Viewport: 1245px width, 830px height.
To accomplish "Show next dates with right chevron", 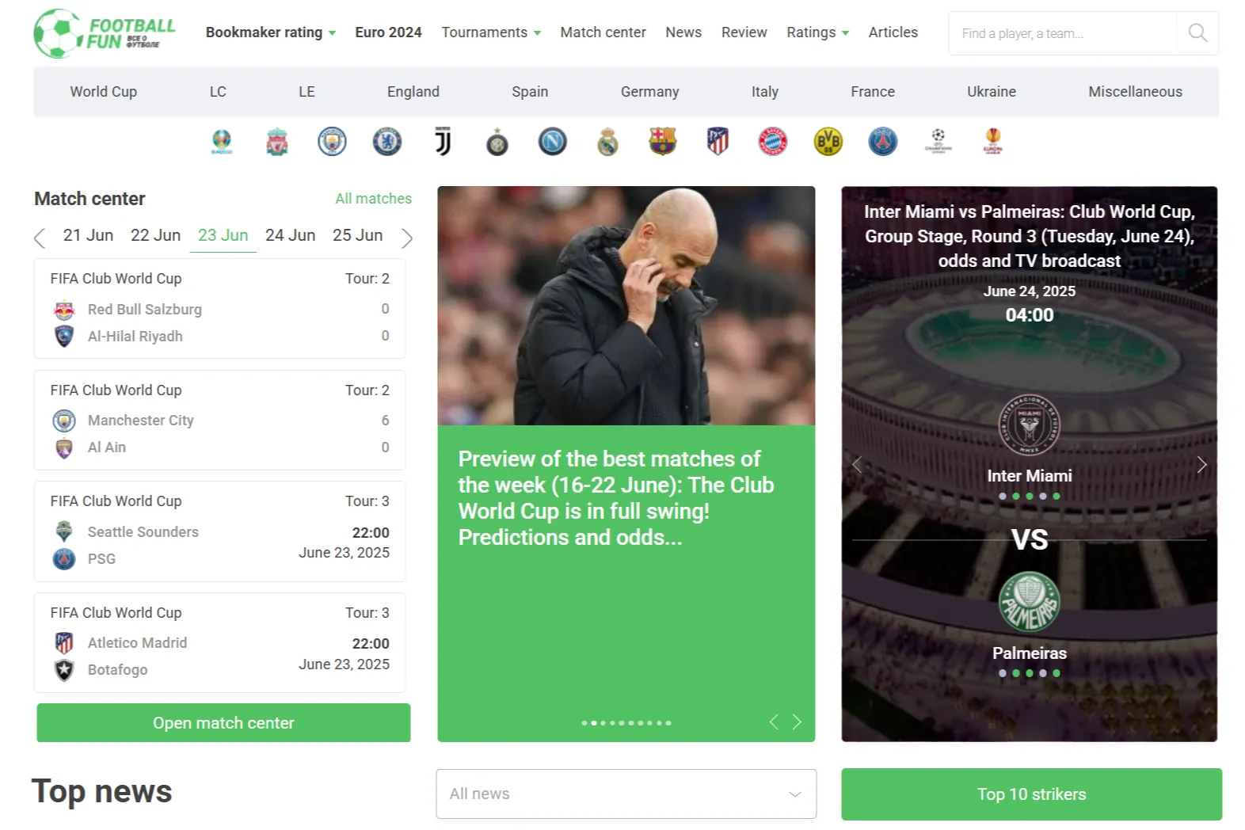I will [406, 238].
